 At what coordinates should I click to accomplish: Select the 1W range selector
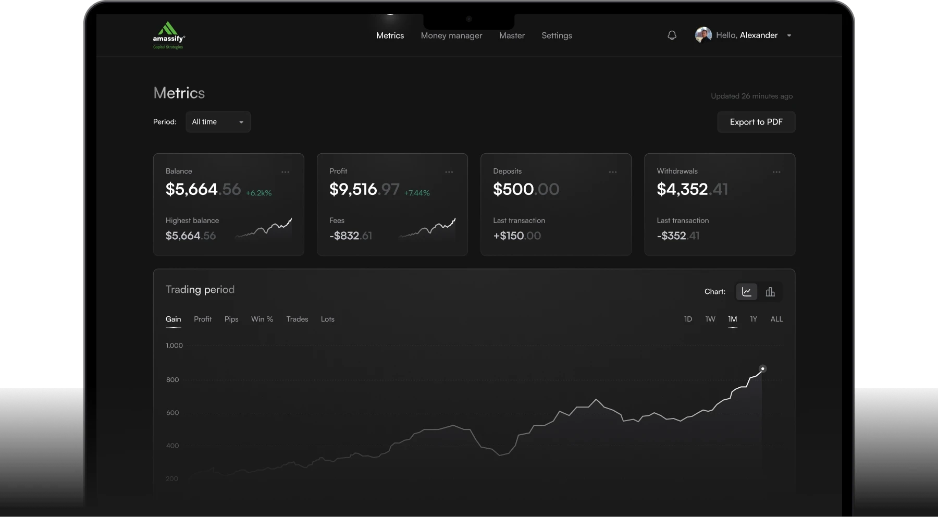(x=710, y=319)
